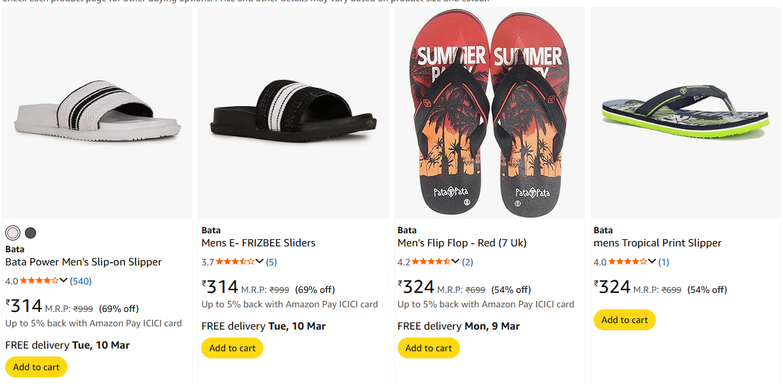Select the black colour swatch option
Image resolution: width=783 pixels, height=384 pixels.
(31, 233)
